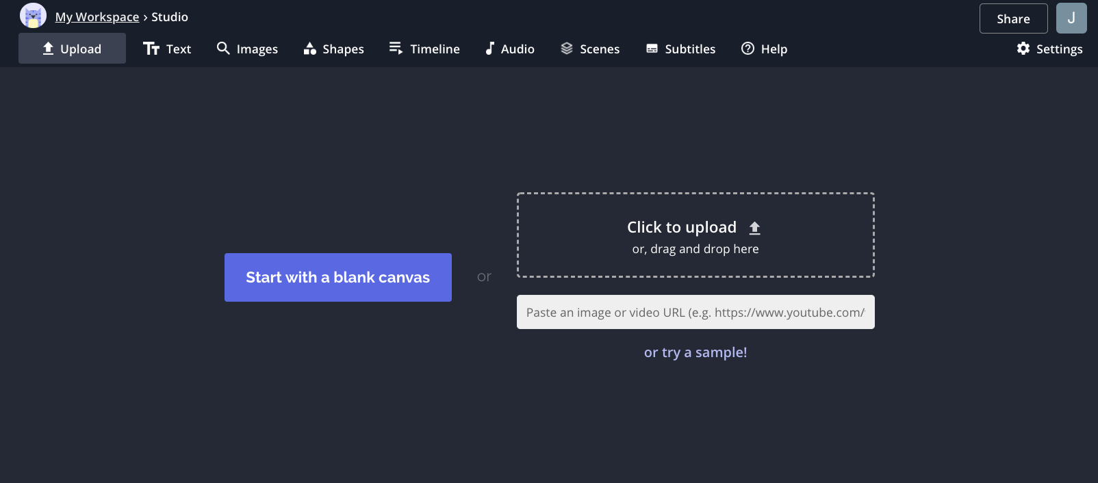Image resolution: width=1098 pixels, height=483 pixels.
Task: Click the Upload toolbar button
Action: click(72, 49)
